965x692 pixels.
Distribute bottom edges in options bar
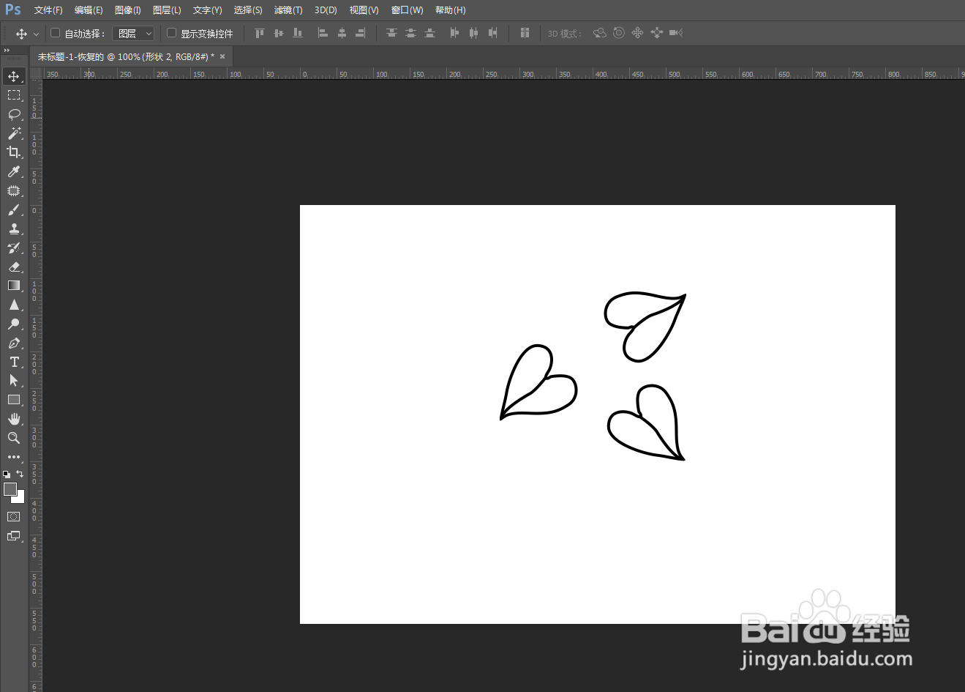429,33
